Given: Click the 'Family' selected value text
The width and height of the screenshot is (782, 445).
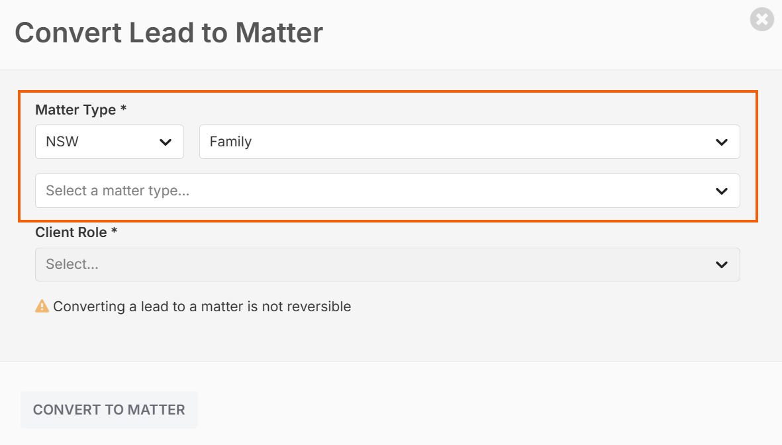Looking at the screenshot, I should (x=230, y=142).
